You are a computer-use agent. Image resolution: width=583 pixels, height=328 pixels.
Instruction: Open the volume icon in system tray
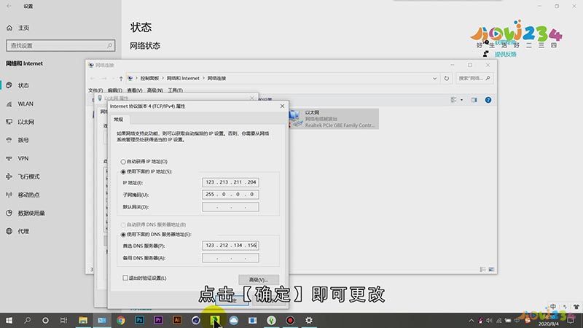[x=489, y=320]
